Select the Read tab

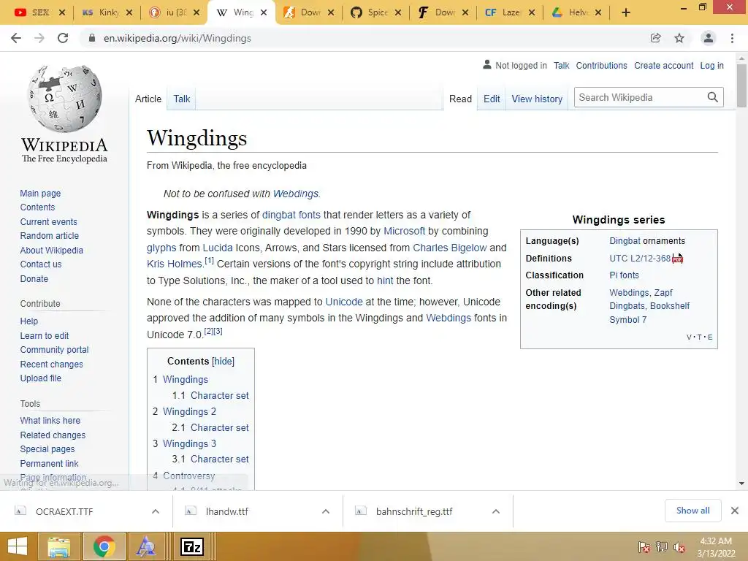tap(460, 99)
